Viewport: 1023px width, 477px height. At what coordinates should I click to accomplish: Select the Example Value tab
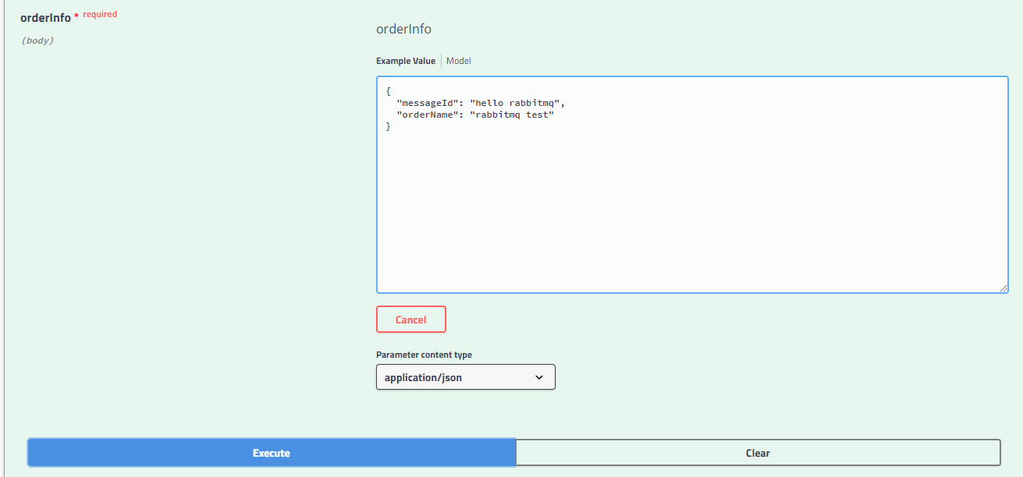(406, 61)
